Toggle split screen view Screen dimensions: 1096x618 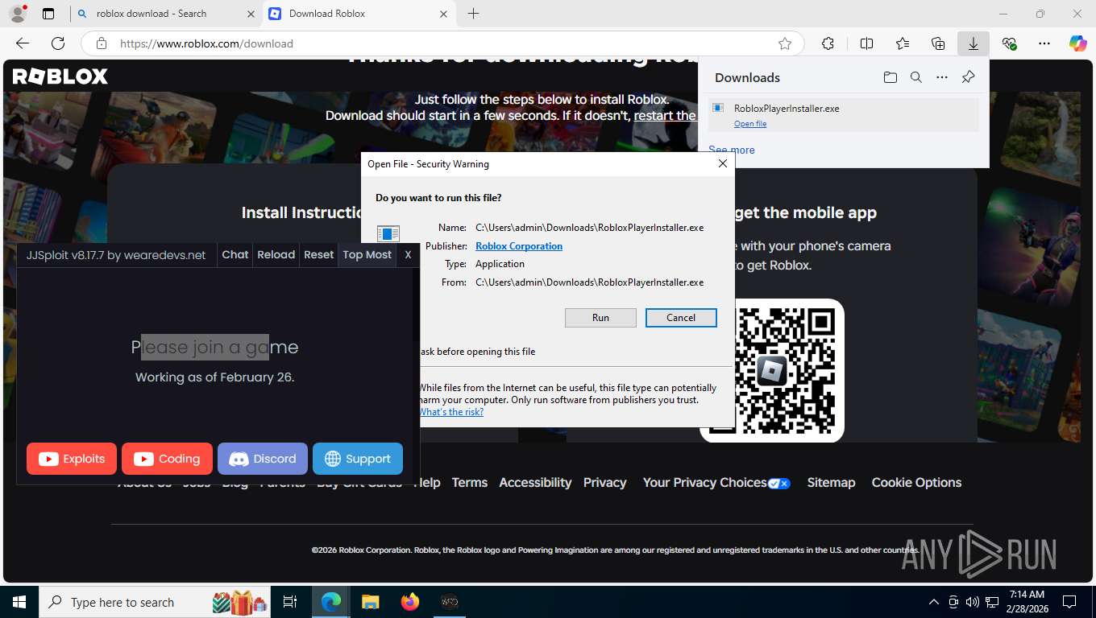pyautogui.click(x=866, y=43)
